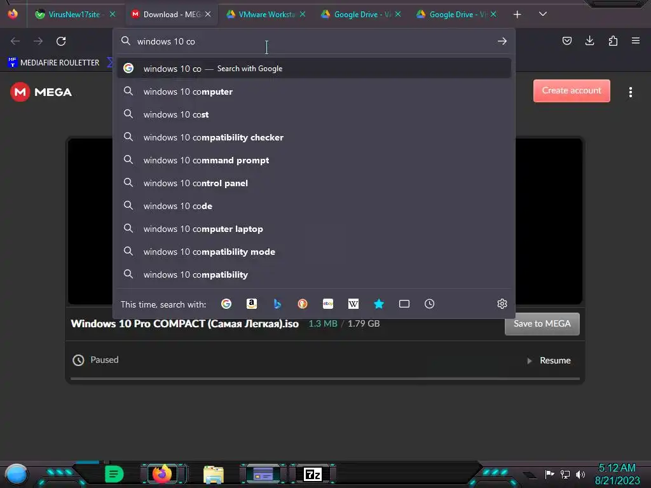This screenshot has height=488, width=651.
Task: Click the Start orb button
Action: (17, 475)
